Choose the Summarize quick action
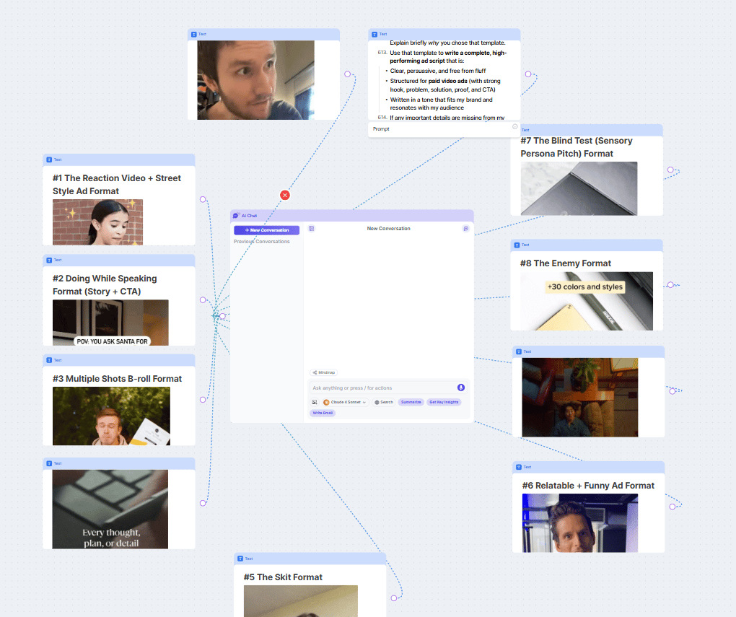 coord(411,403)
